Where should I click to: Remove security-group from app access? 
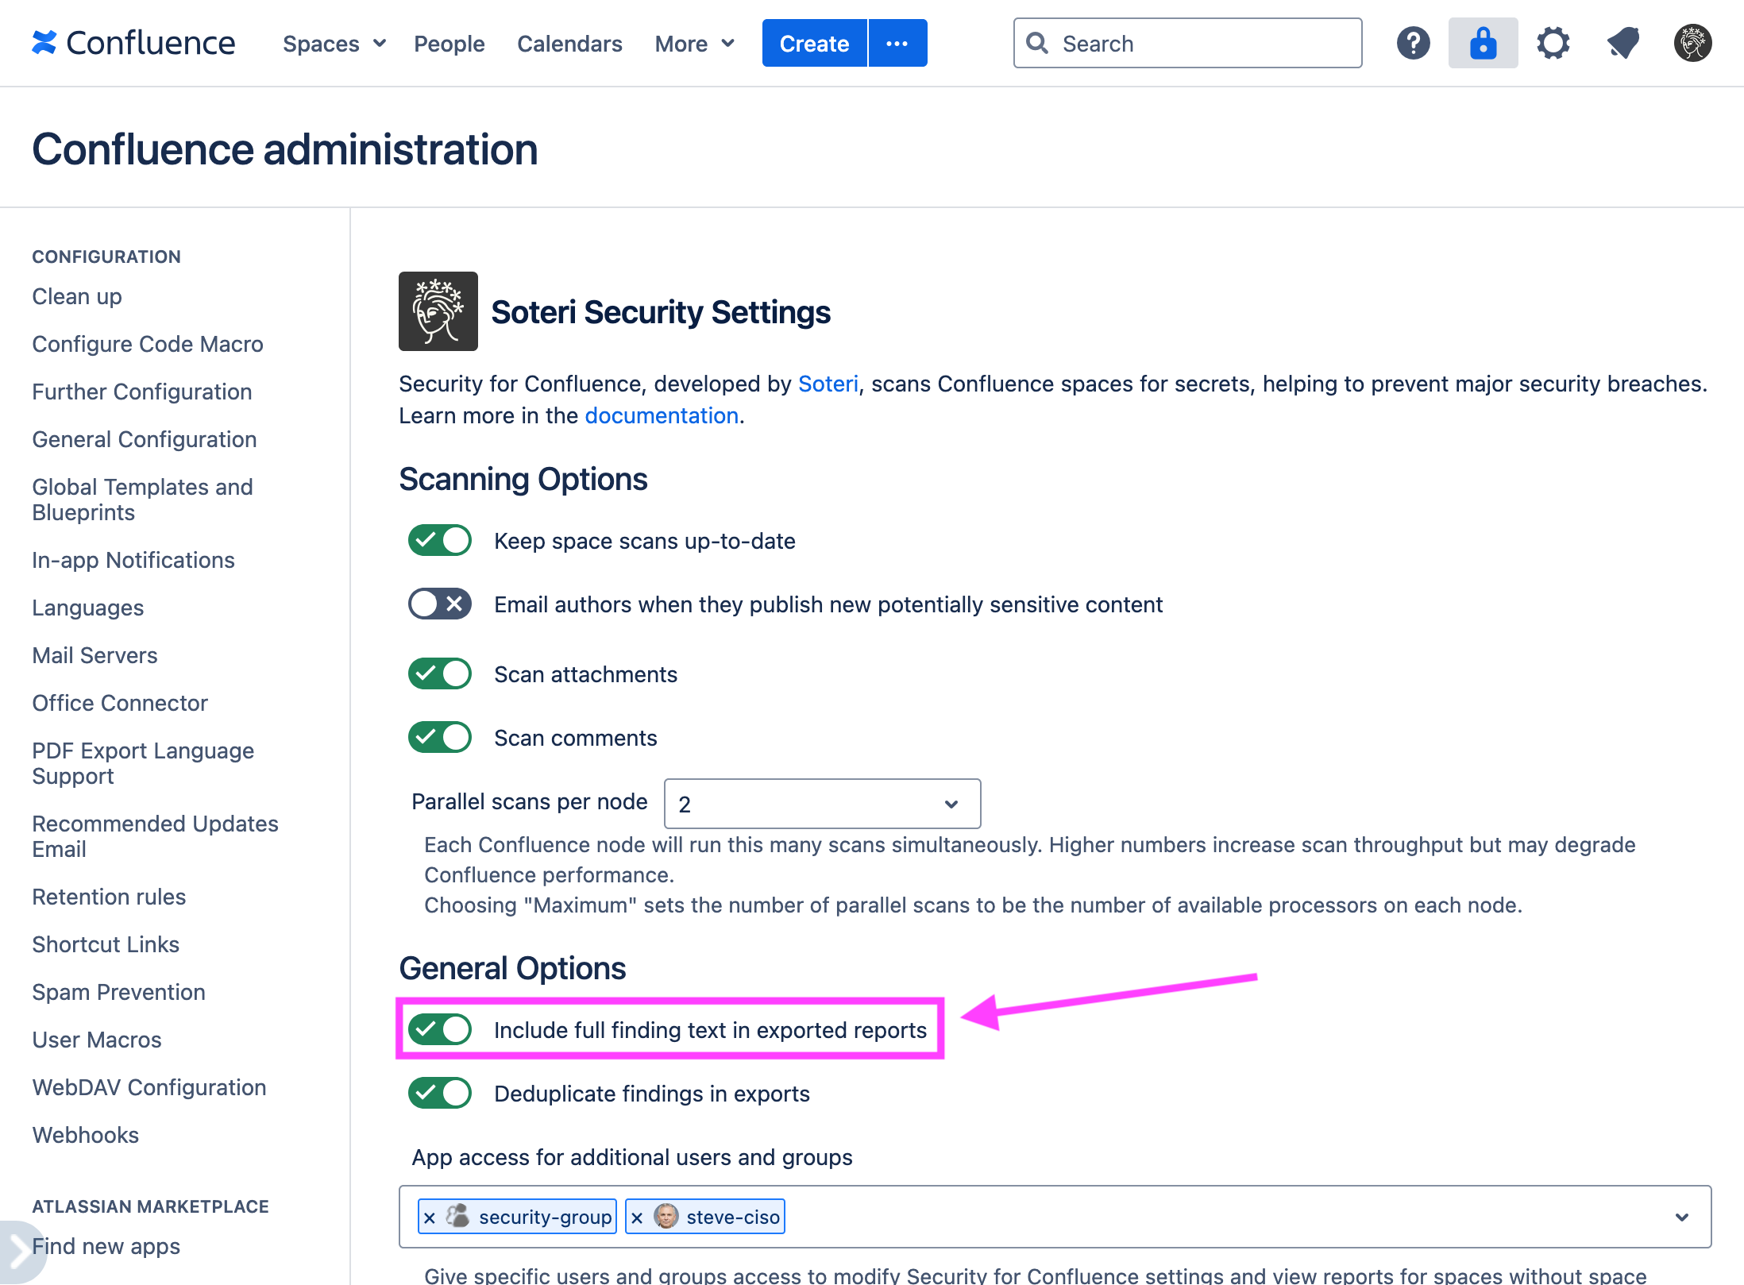tap(430, 1216)
